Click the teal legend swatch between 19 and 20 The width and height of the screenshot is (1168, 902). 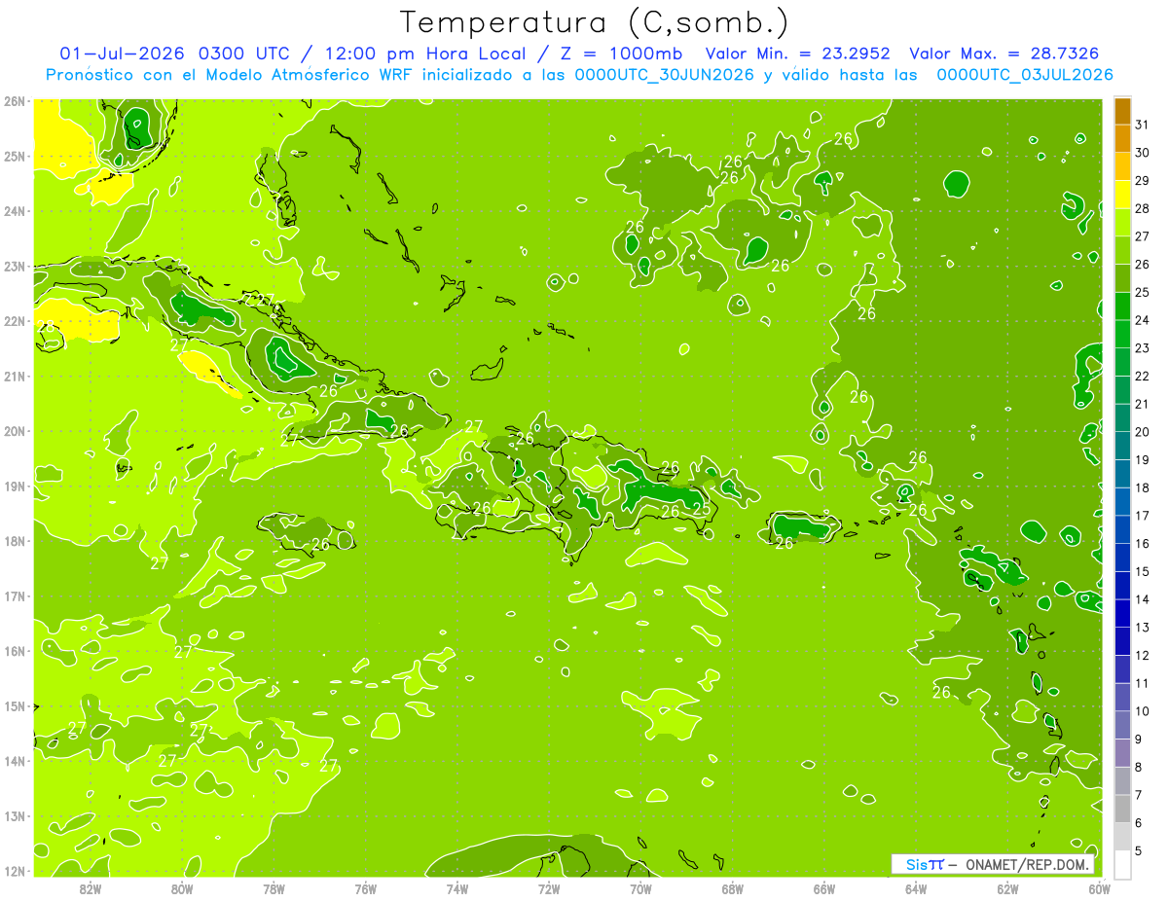point(1122,446)
